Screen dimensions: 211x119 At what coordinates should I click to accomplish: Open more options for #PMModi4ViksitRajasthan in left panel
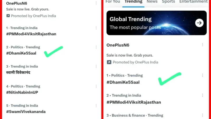96,28
